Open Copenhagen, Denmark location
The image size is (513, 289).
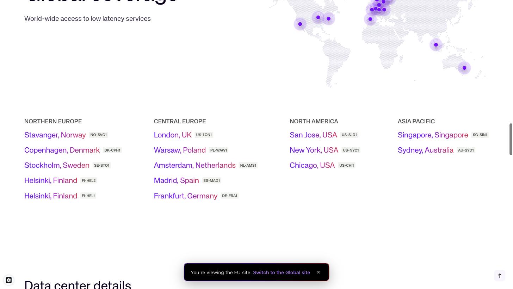tap(62, 150)
